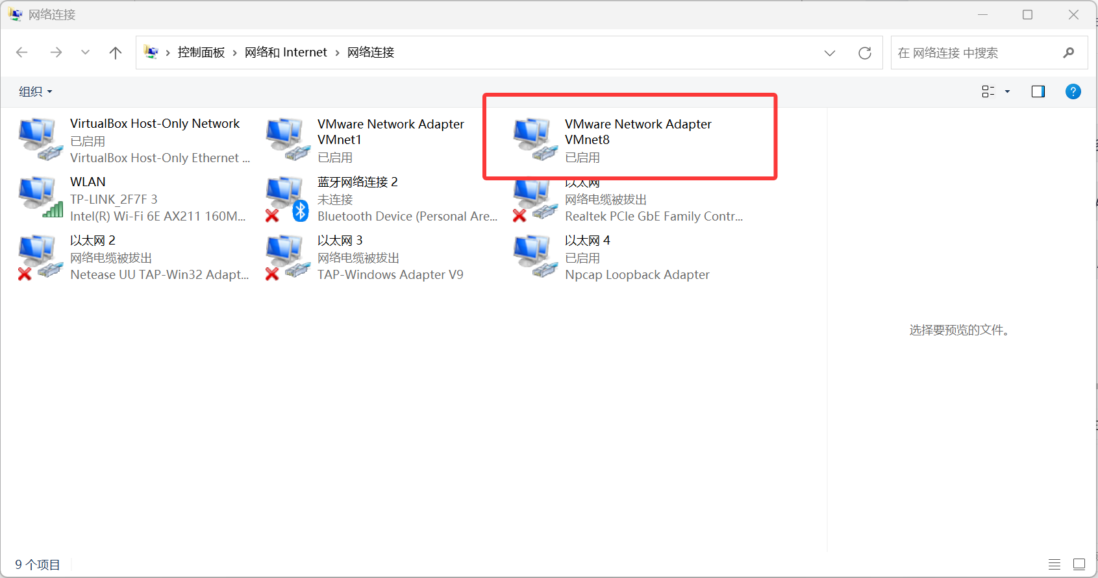Minimize the 网络连接 window
Image resolution: width=1098 pixels, height=578 pixels.
(x=983, y=14)
